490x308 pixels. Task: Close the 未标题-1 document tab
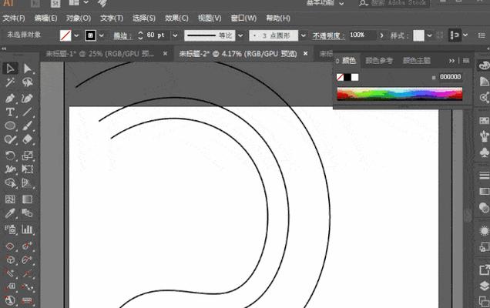(x=165, y=54)
